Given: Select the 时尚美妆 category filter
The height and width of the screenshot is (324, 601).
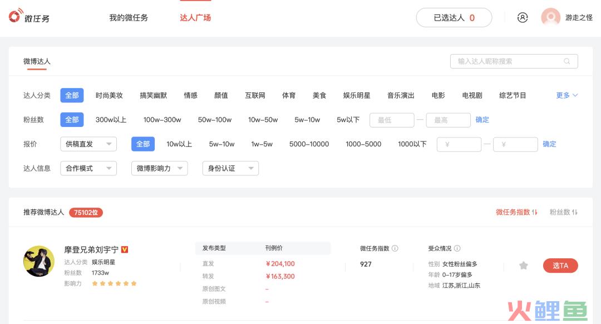Looking at the screenshot, I should pyautogui.click(x=109, y=95).
